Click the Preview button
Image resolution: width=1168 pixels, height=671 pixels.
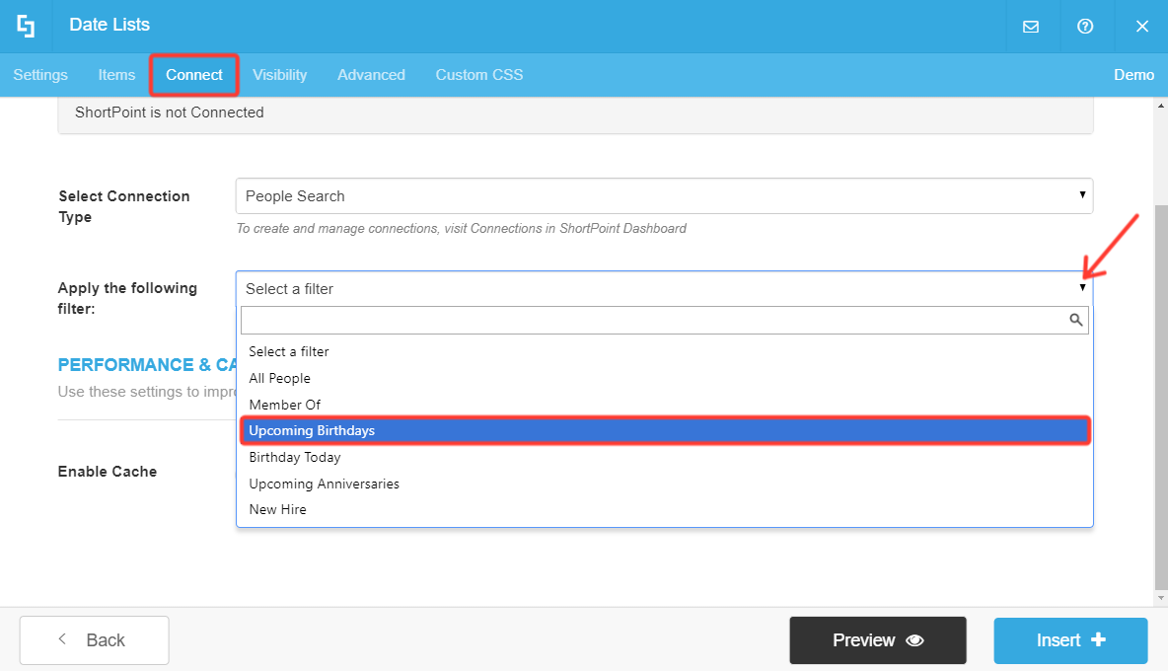[x=878, y=639]
